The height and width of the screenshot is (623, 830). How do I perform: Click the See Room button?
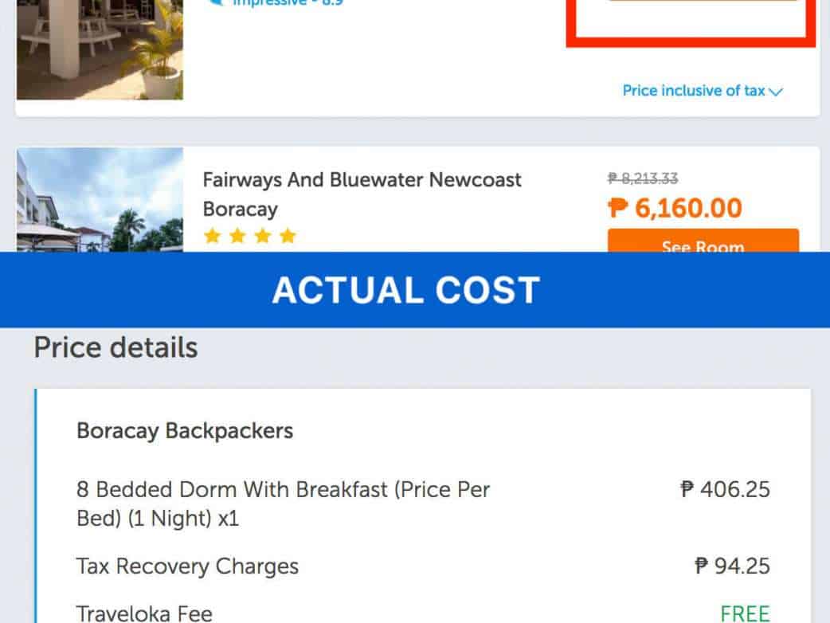703,241
